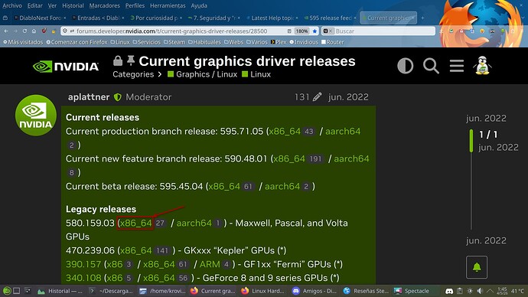Expand the Steam bookmarks folder

click(x=174, y=42)
